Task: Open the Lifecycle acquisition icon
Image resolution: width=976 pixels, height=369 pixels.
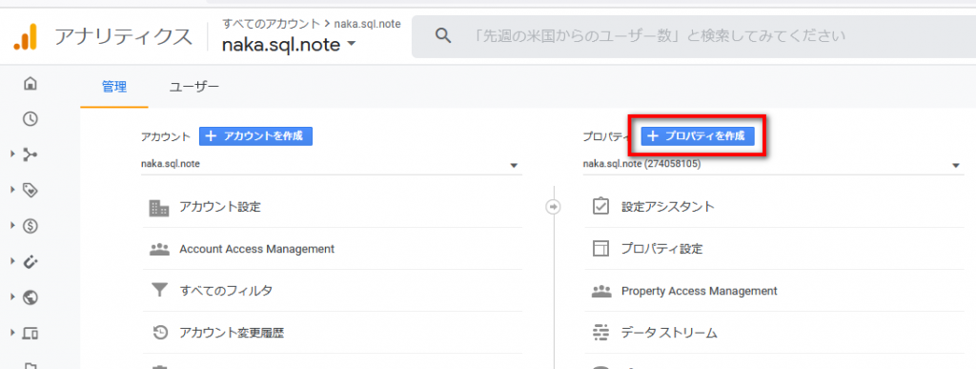Action: [30, 154]
